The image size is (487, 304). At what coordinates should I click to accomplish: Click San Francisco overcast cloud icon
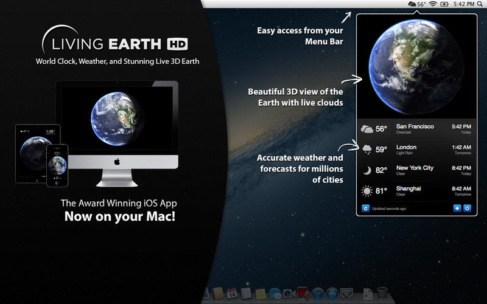coord(367,129)
